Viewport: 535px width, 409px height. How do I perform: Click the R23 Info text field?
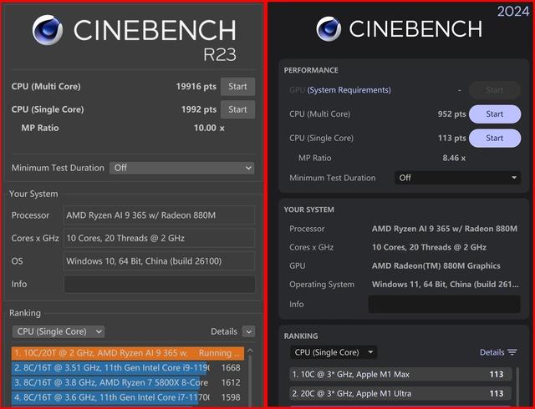[x=160, y=285]
